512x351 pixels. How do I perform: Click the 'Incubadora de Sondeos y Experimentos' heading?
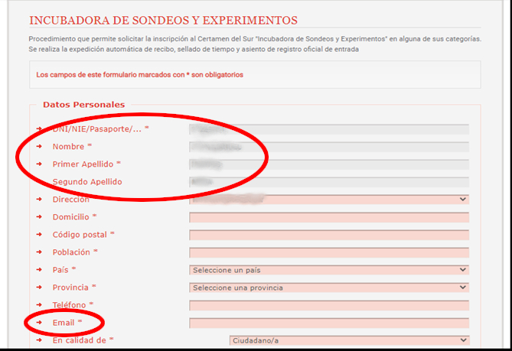point(163,20)
